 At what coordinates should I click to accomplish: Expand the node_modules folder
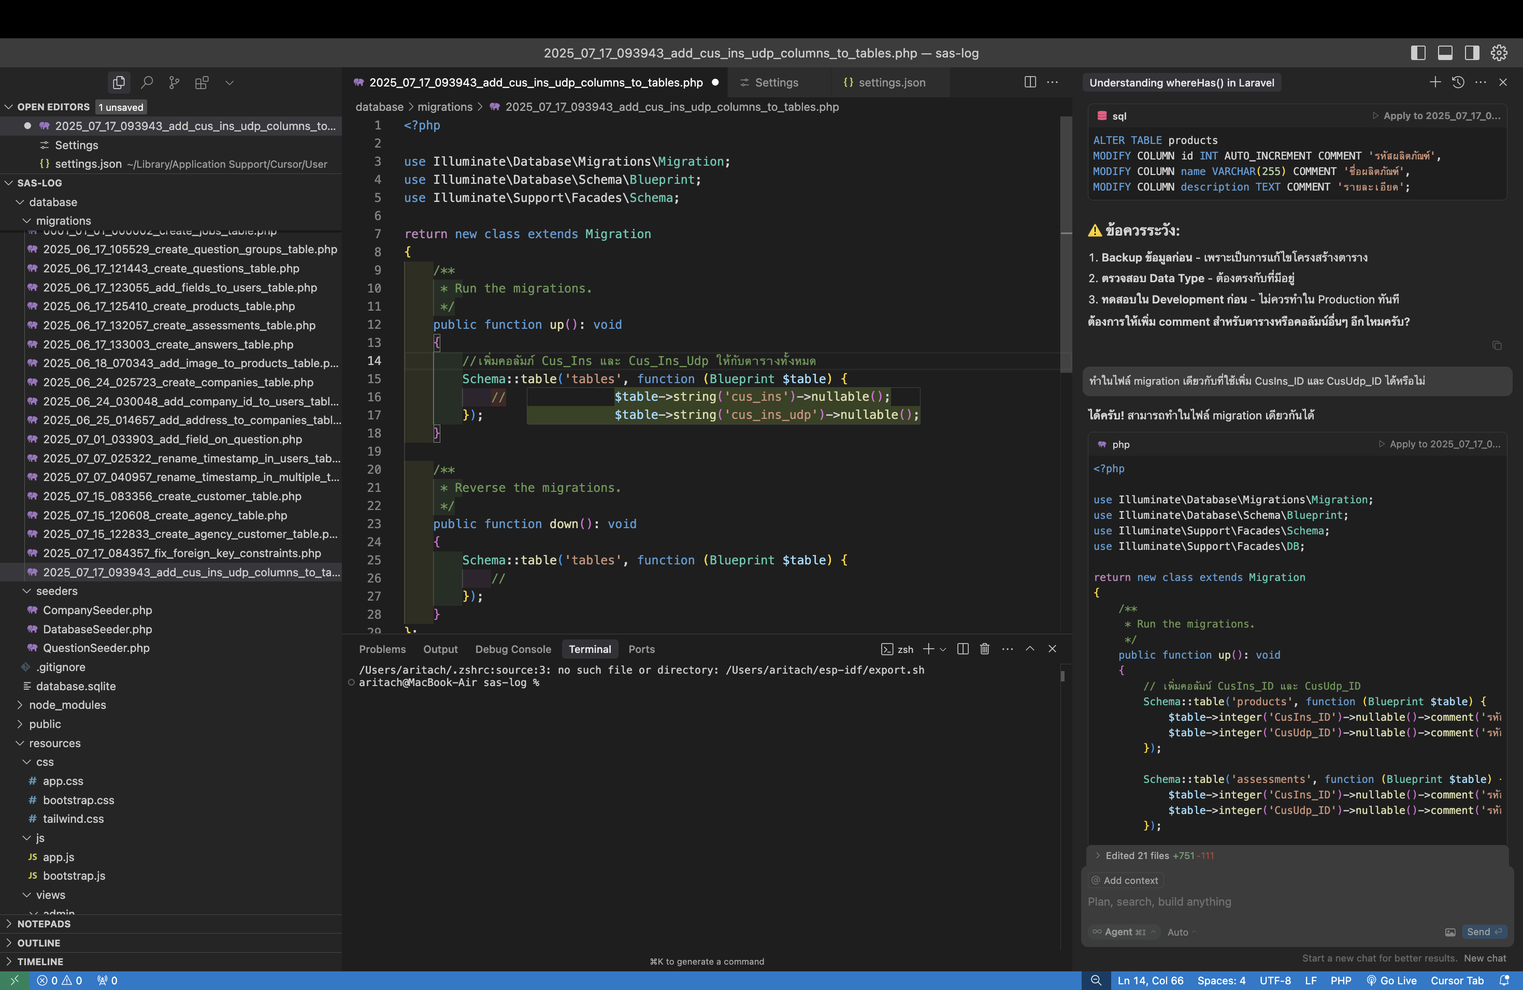(66, 705)
